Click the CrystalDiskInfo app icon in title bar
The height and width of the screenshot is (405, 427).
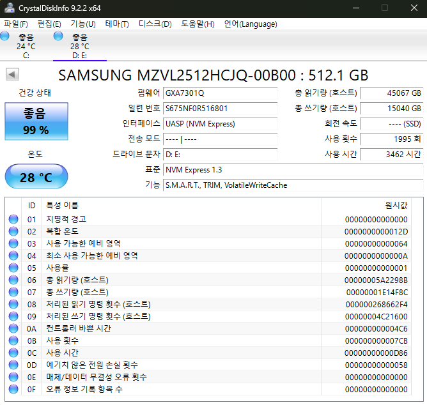click(10, 8)
